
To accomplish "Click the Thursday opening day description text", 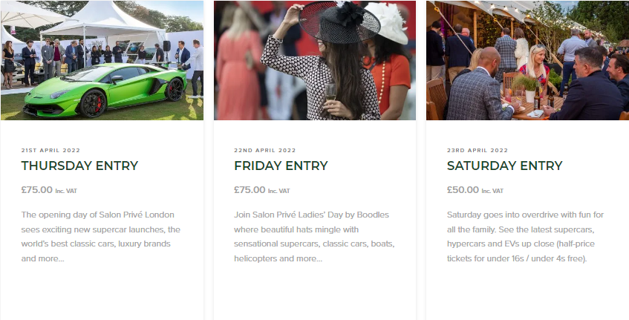I will click(101, 237).
